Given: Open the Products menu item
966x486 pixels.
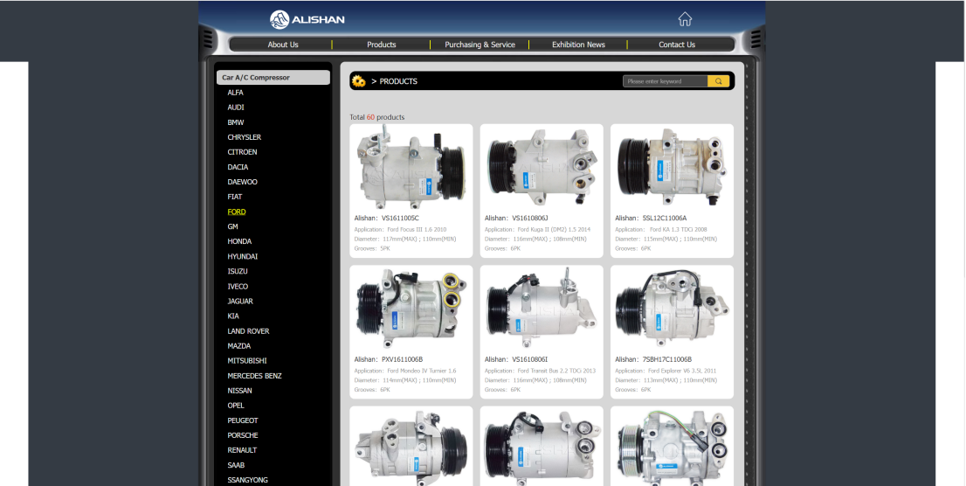Looking at the screenshot, I should (381, 45).
